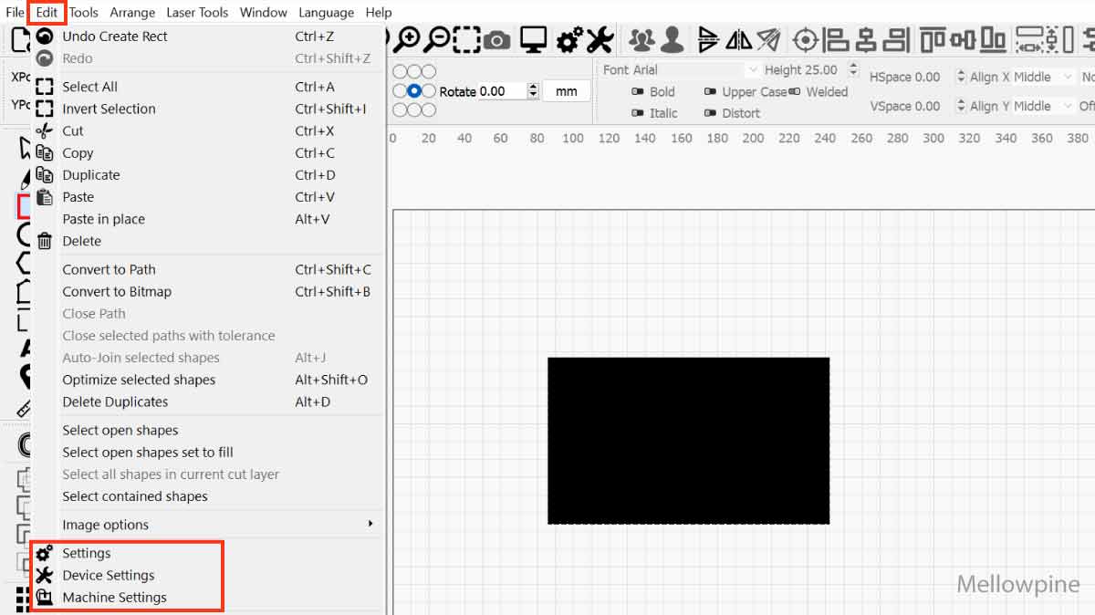This screenshot has width=1095, height=615.
Task: Click the mm units button
Action: [567, 90]
